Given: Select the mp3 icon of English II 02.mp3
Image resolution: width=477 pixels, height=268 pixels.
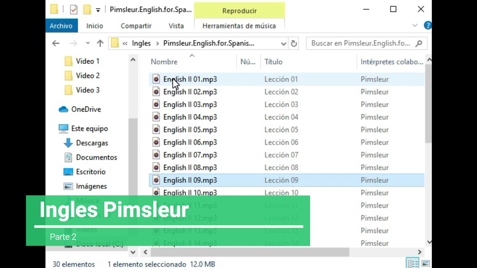Looking at the screenshot, I should pos(156,92).
